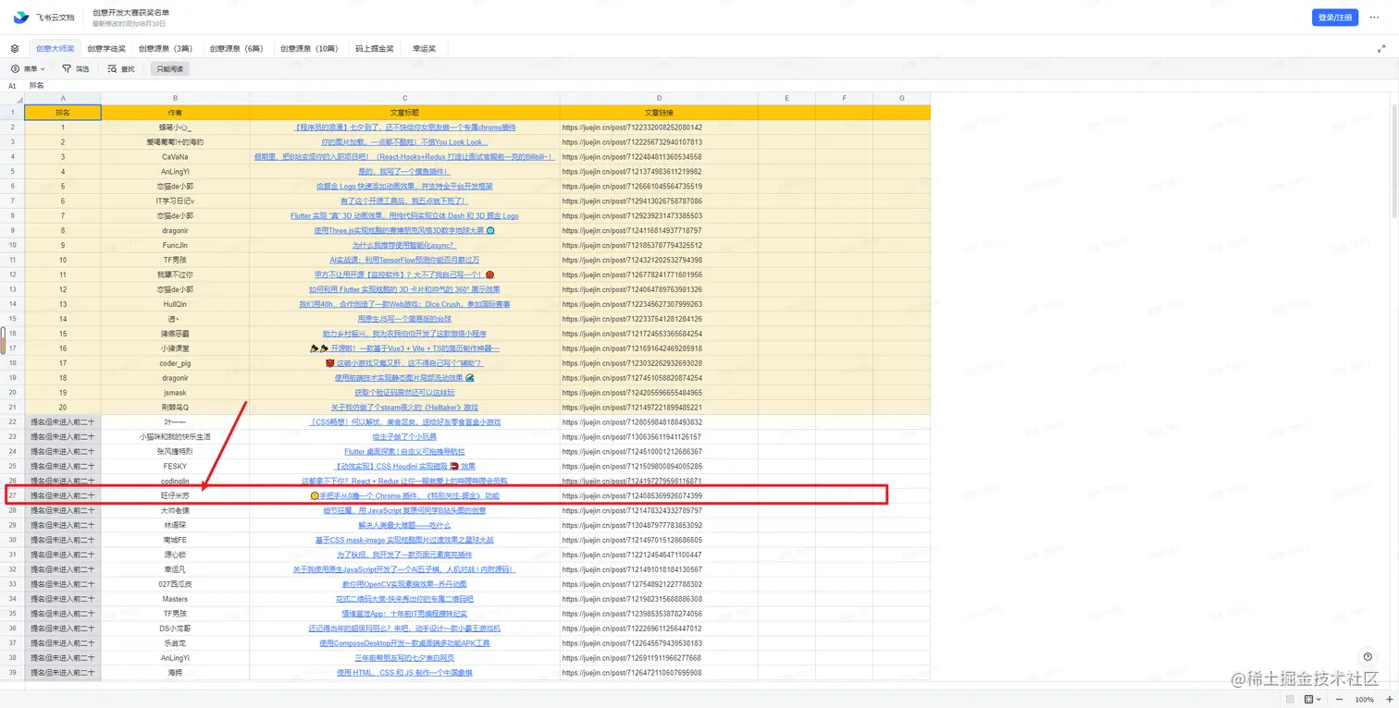Screen dimensions: 1399x708
Task: Click the document title 创意开发大赛获奖名单
Action: [x=130, y=12]
